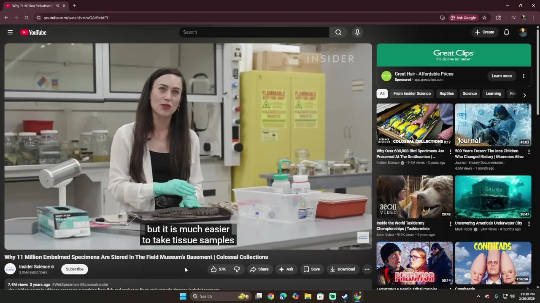
Task: Install app icon in address bar
Action: (x=443, y=18)
